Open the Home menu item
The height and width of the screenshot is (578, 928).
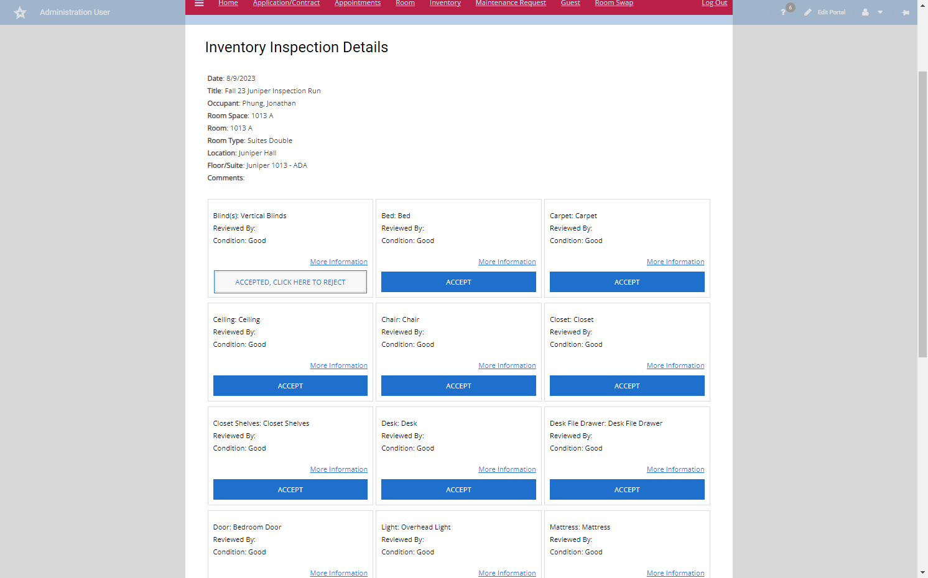pos(228,3)
